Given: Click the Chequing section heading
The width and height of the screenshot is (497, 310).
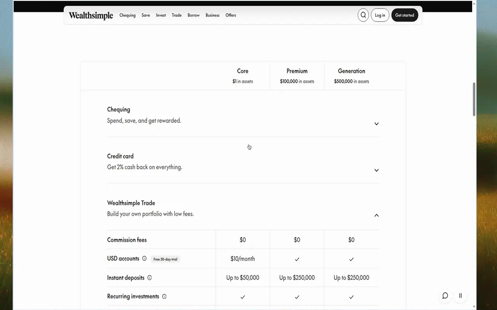Looking at the screenshot, I should click(118, 110).
